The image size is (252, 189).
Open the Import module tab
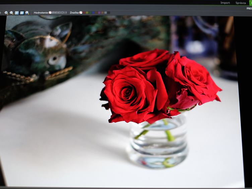click(x=225, y=3)
